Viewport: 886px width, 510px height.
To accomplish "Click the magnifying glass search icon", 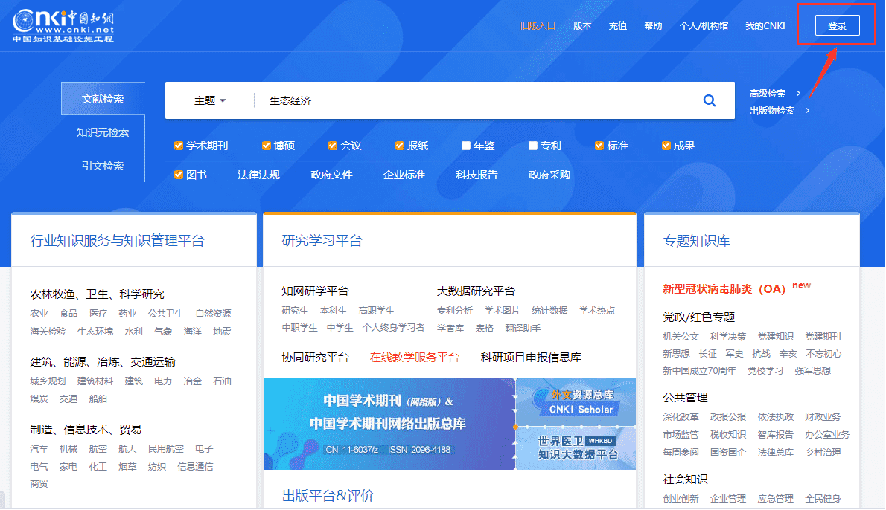I will coord(709,101).
